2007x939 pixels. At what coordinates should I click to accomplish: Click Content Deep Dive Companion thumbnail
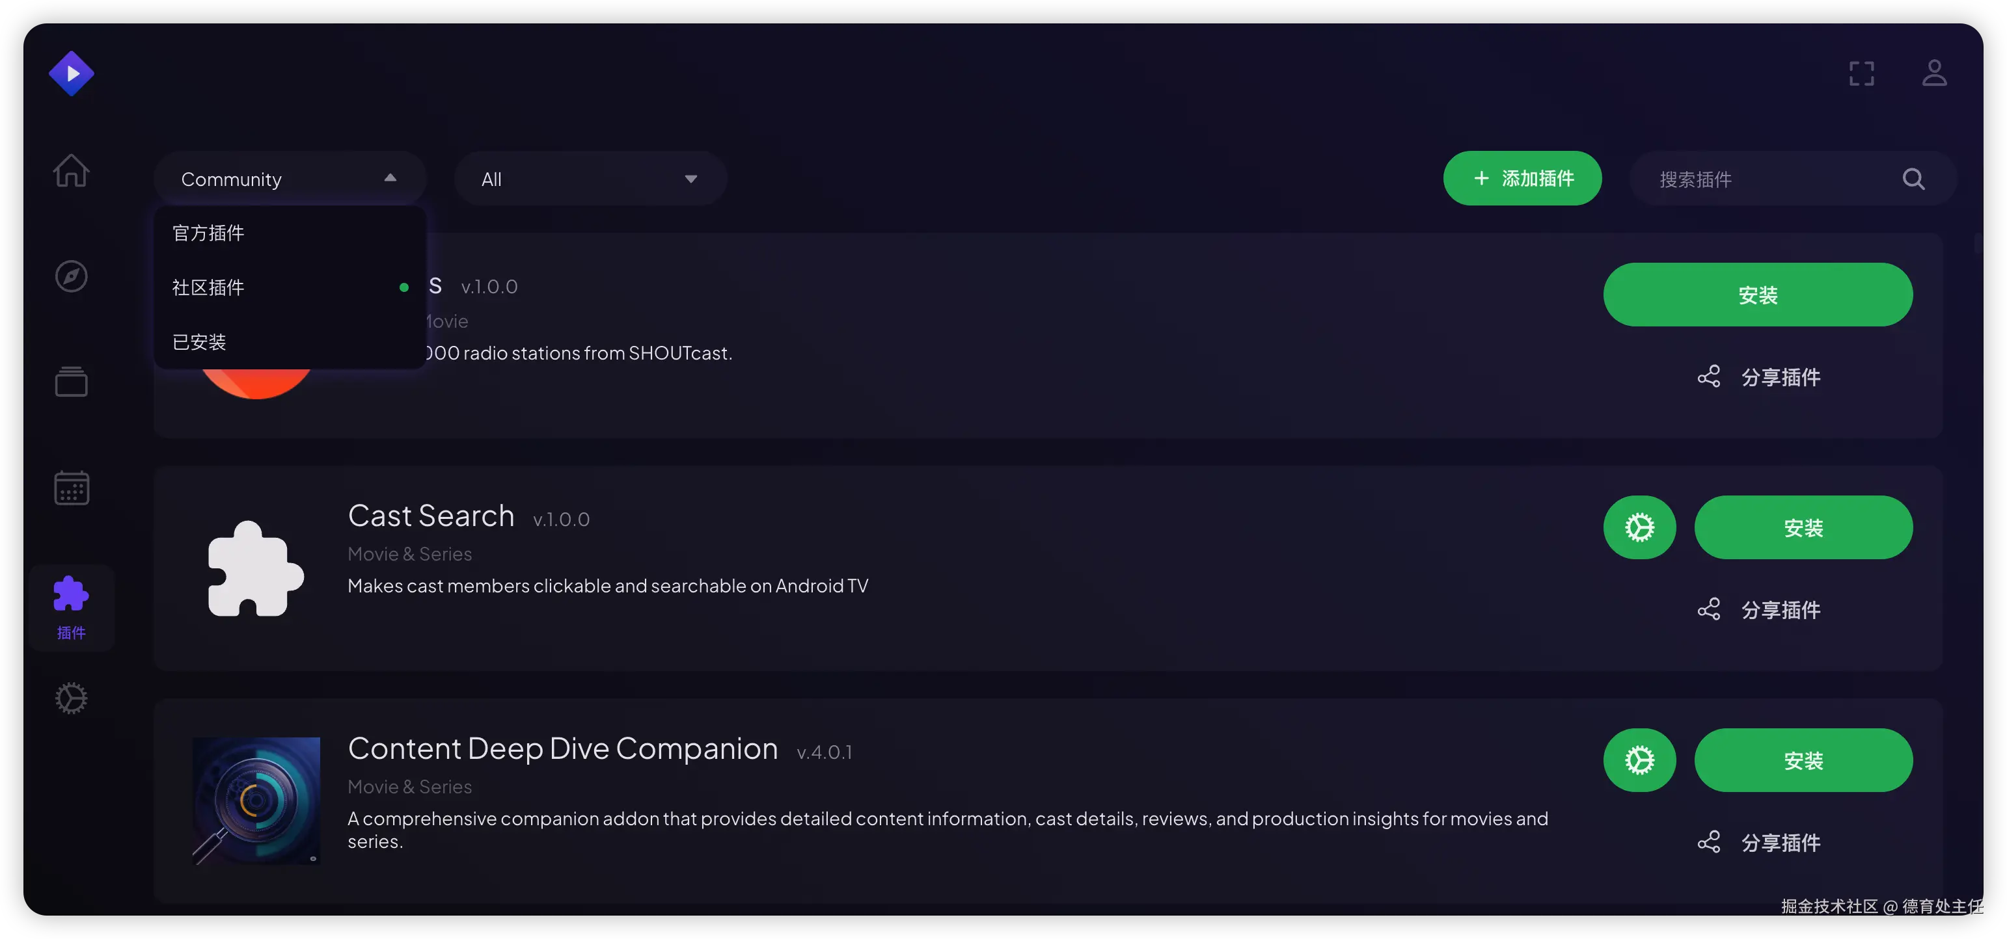256,800
